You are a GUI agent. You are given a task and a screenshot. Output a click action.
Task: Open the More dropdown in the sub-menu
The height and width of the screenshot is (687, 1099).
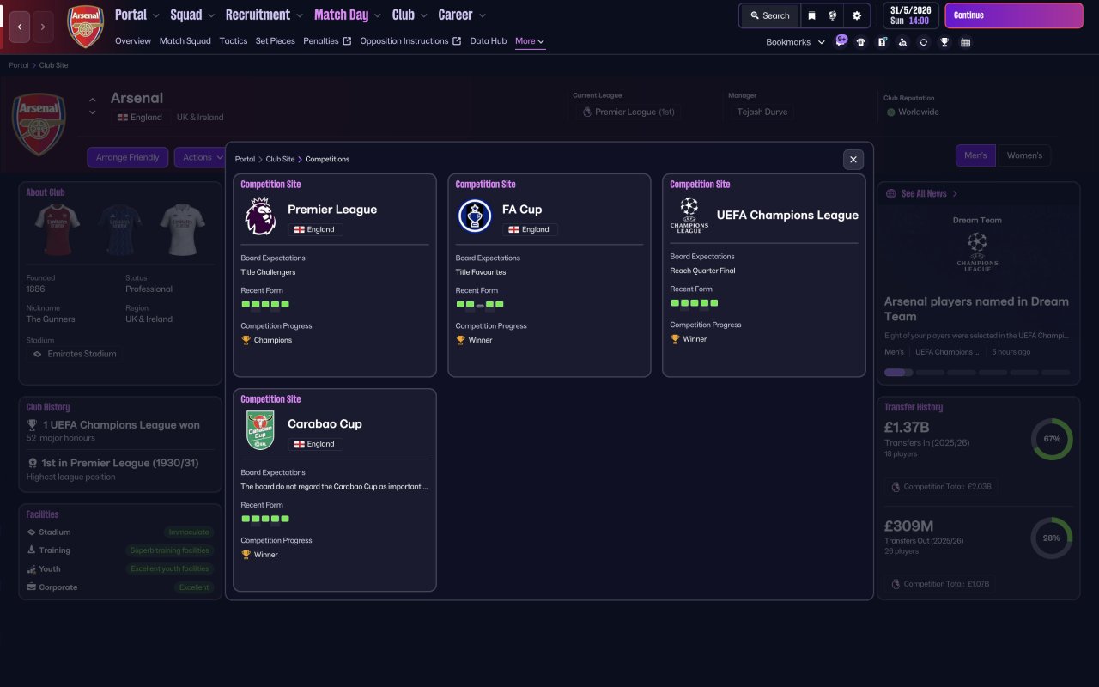[x=530, y=41]
